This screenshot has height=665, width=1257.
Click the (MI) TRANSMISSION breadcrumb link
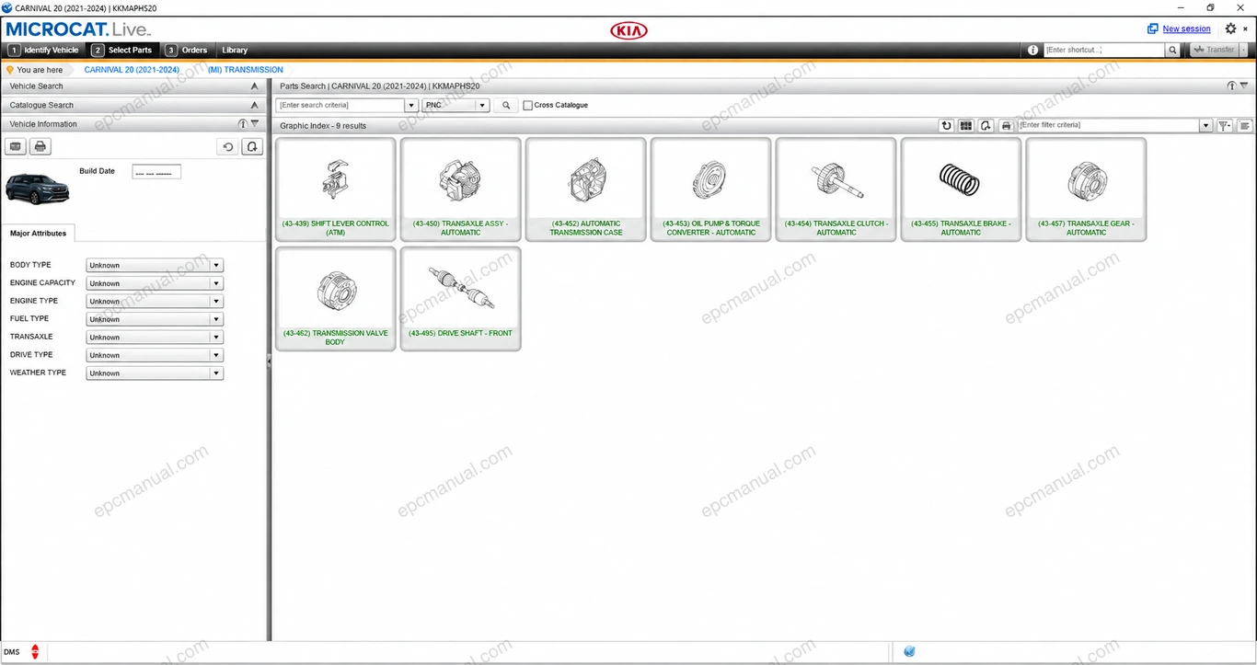tap(246, 70)
